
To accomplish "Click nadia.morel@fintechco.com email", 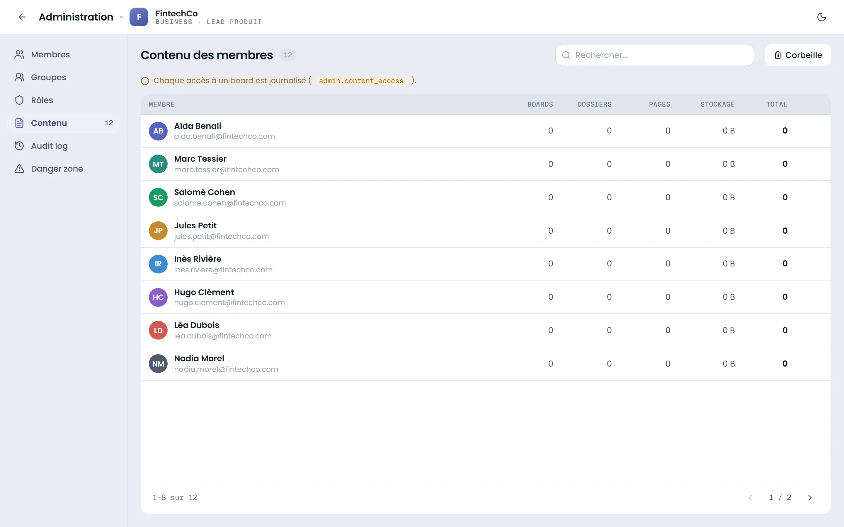I will tap(226, 369).
